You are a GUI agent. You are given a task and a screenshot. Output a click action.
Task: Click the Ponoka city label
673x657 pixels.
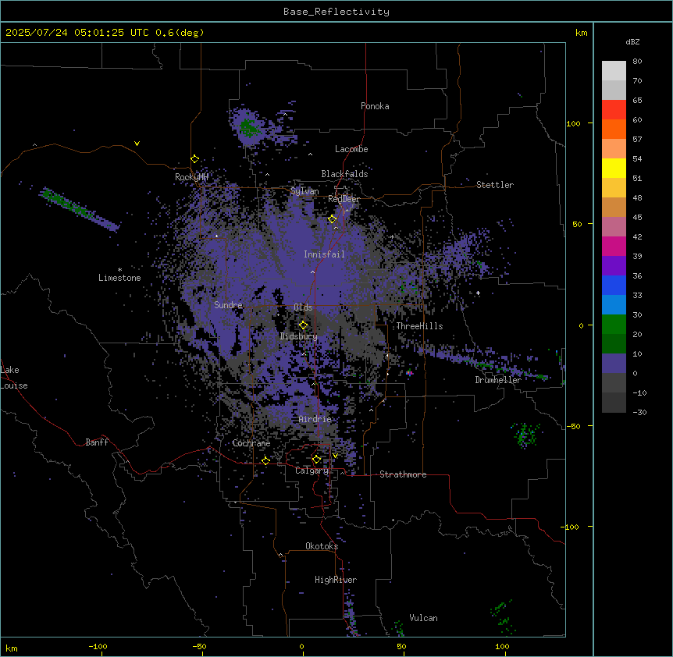tap(375, 106)
